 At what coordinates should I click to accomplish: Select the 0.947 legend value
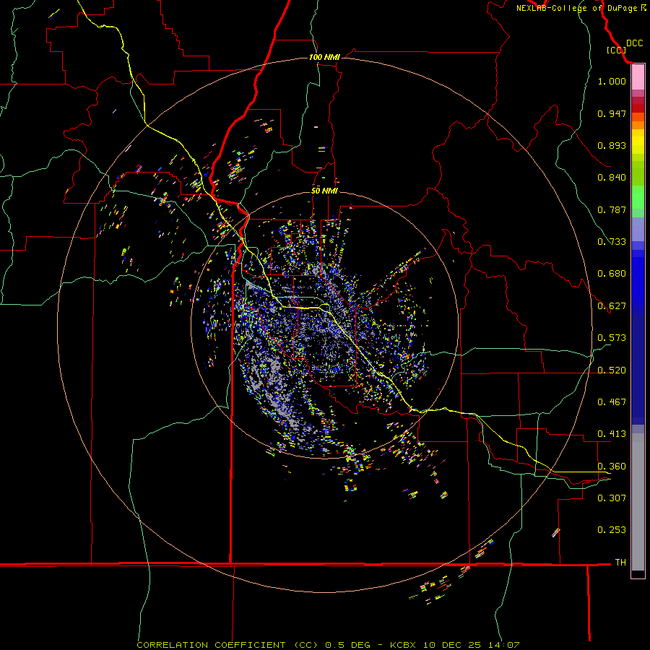(x=612, y=113)
